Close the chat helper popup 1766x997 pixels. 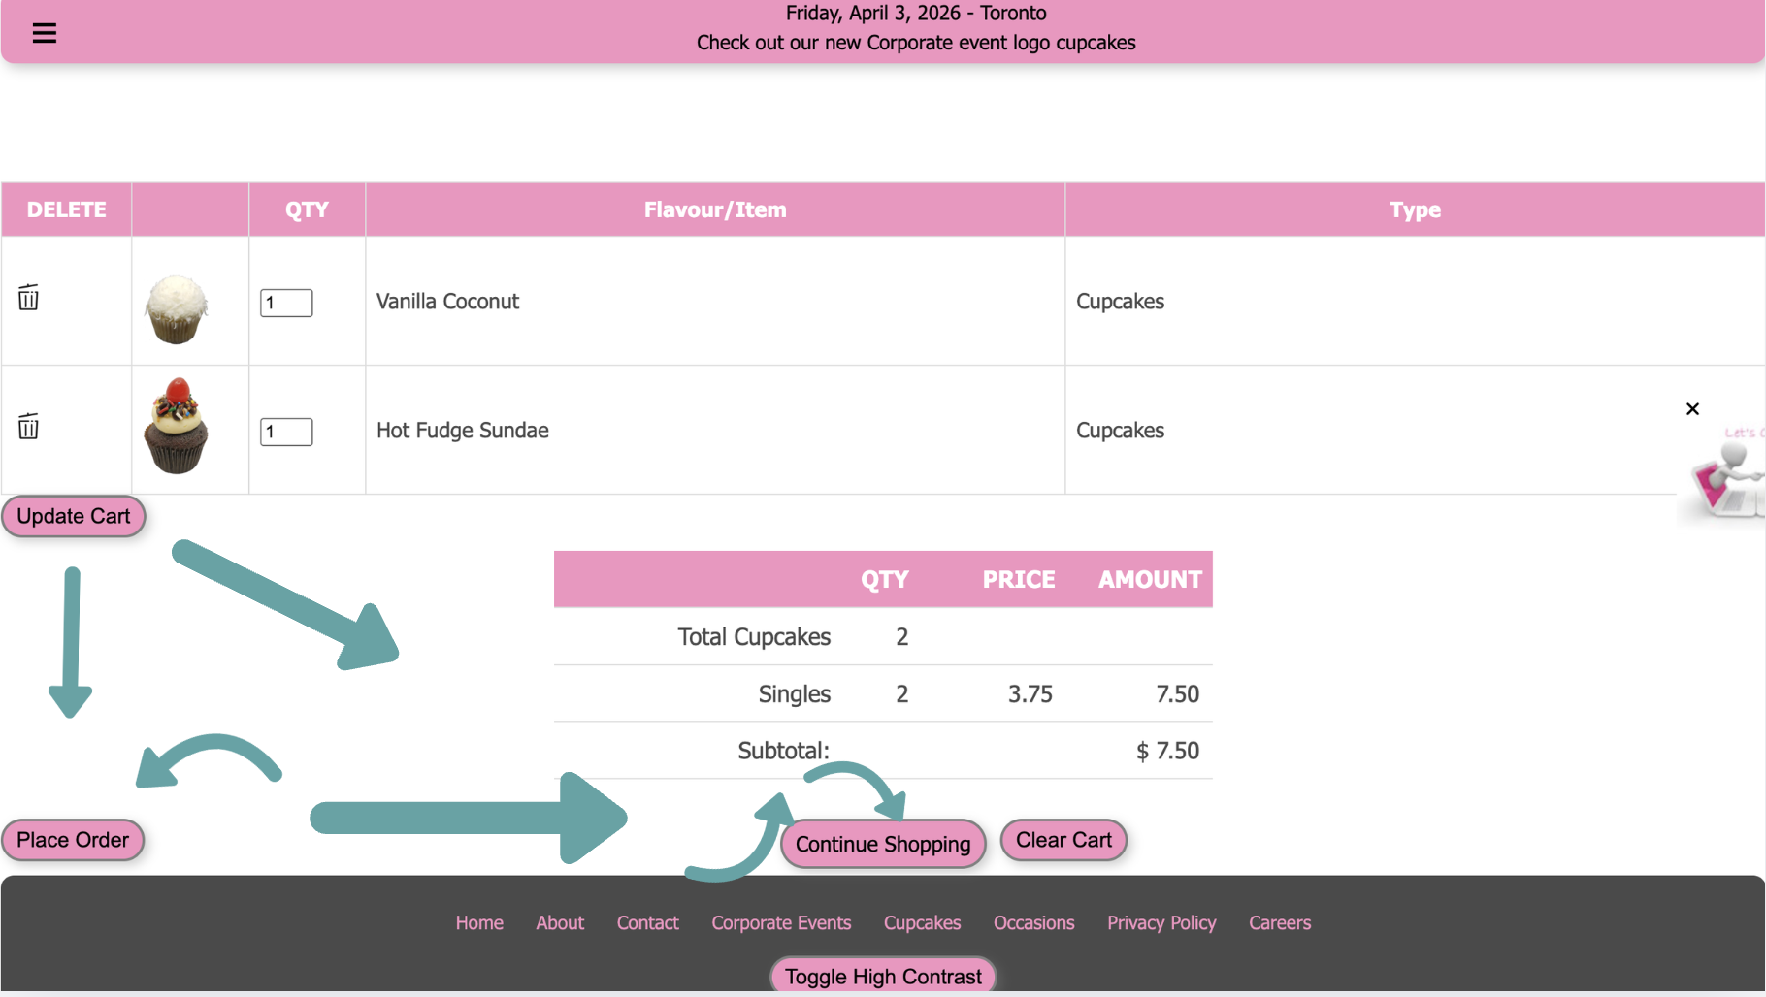click(1692, 409)
